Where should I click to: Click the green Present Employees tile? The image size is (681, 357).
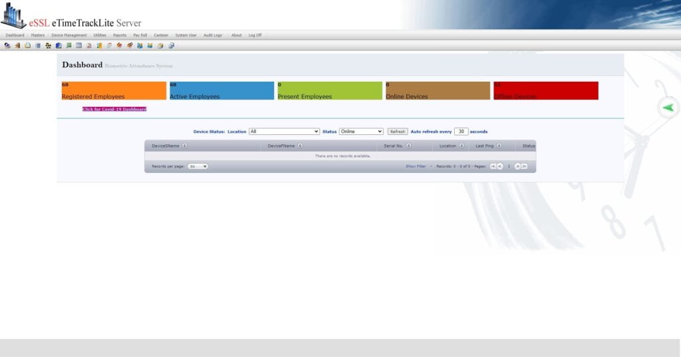point(330,91)
